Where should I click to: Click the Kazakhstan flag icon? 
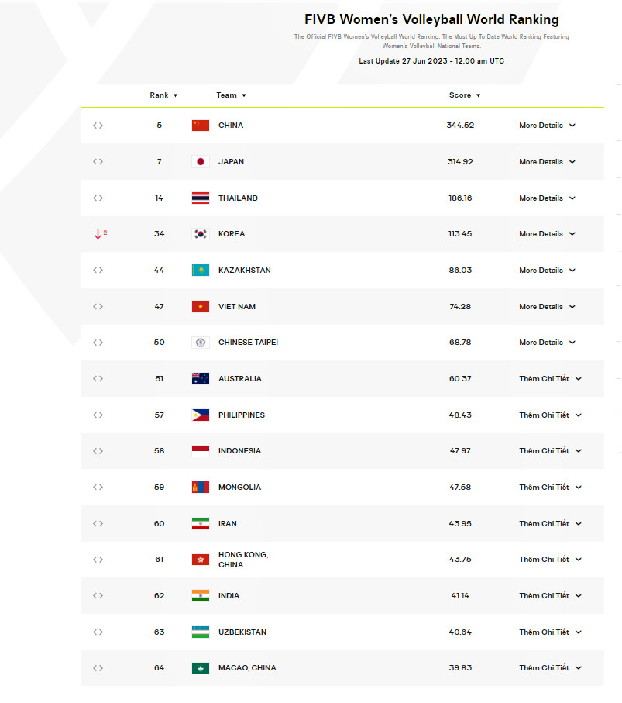(201, 271)
